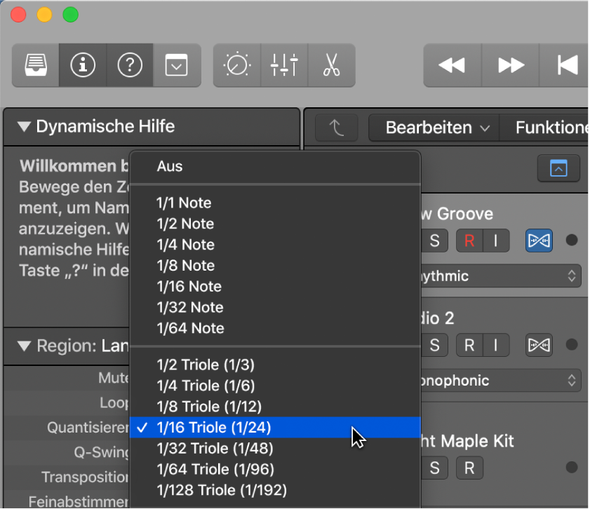This screenshot has width=590, height=509.
Task: Show the Mixer faders icon
Action: pyautogui.click(x=284, y=65)
